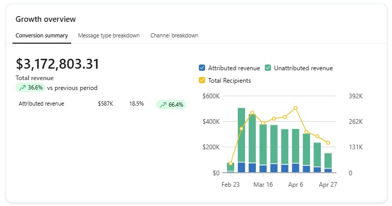Switch to the Conversion summary tab
Screen dimensions: 392x206
[42, 35]
